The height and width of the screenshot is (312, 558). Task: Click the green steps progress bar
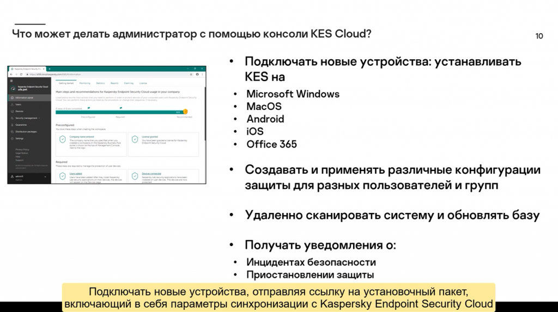click(x=119, y=112)
